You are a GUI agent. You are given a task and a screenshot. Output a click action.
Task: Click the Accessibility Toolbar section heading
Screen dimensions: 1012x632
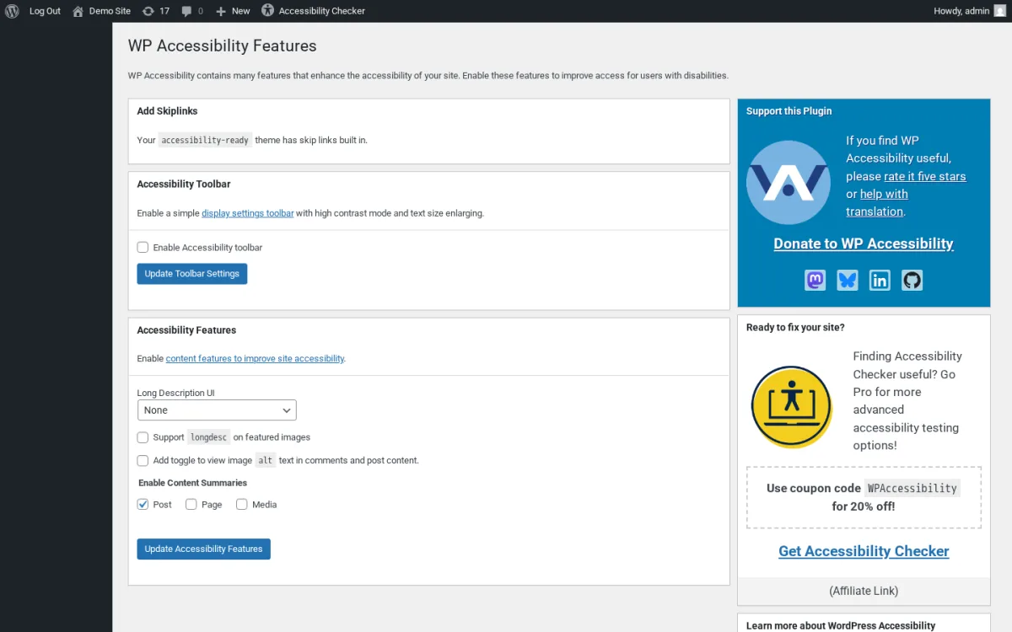coord(184,184)
